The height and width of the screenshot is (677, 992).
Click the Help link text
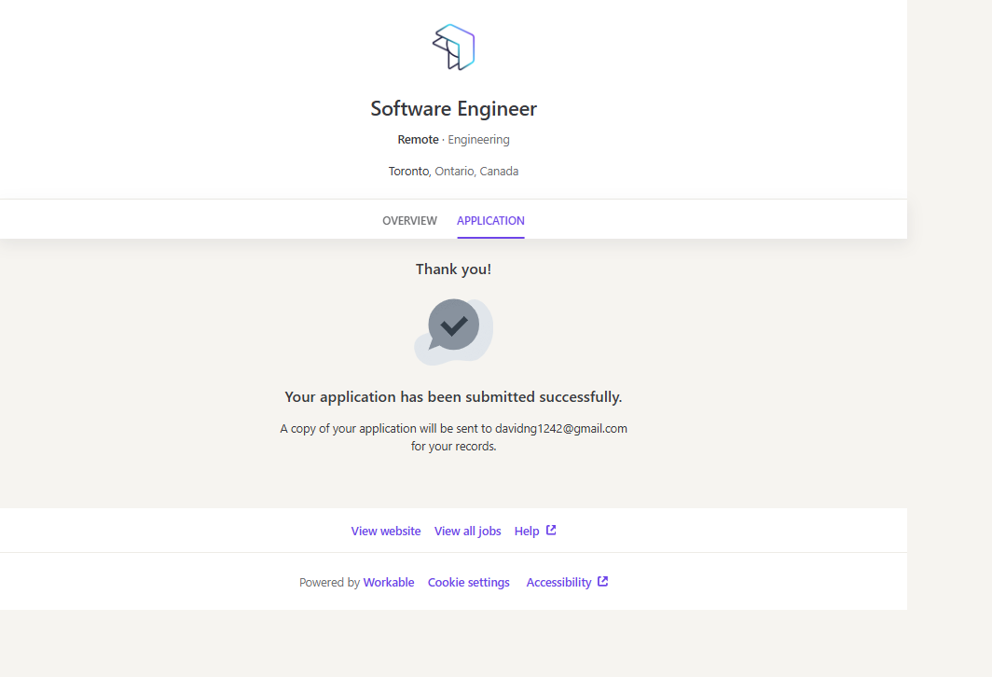click(x=527, y=532)
